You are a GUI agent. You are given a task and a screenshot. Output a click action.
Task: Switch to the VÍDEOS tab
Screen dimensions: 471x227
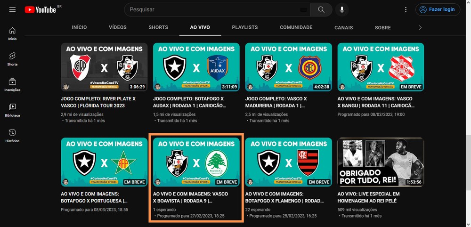[118, 27]
